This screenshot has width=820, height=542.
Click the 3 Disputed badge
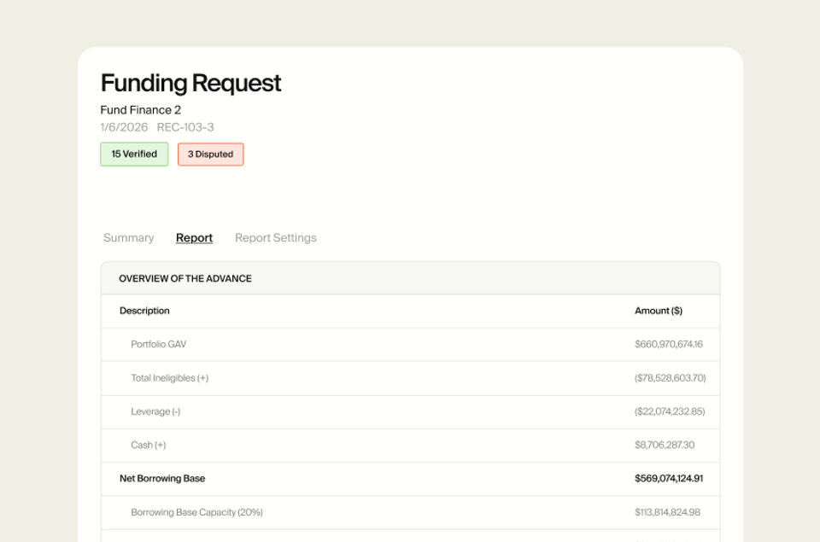click(x=210, y=154)
